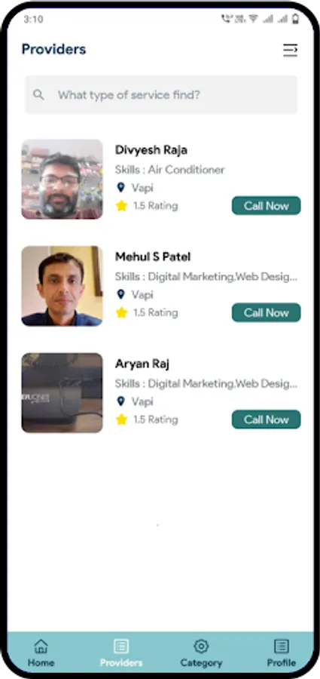
Task: Focus the service search field
Action: pos(161,95)
